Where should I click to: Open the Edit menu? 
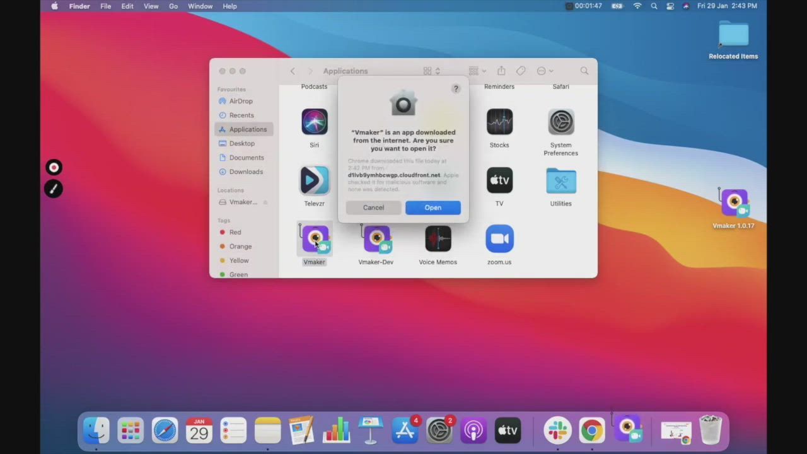point(127,6)
